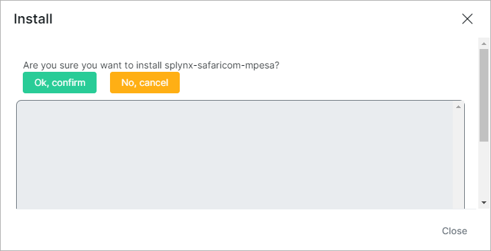Click the Install dialog title
Screen dimensions: 491x251
33,19
